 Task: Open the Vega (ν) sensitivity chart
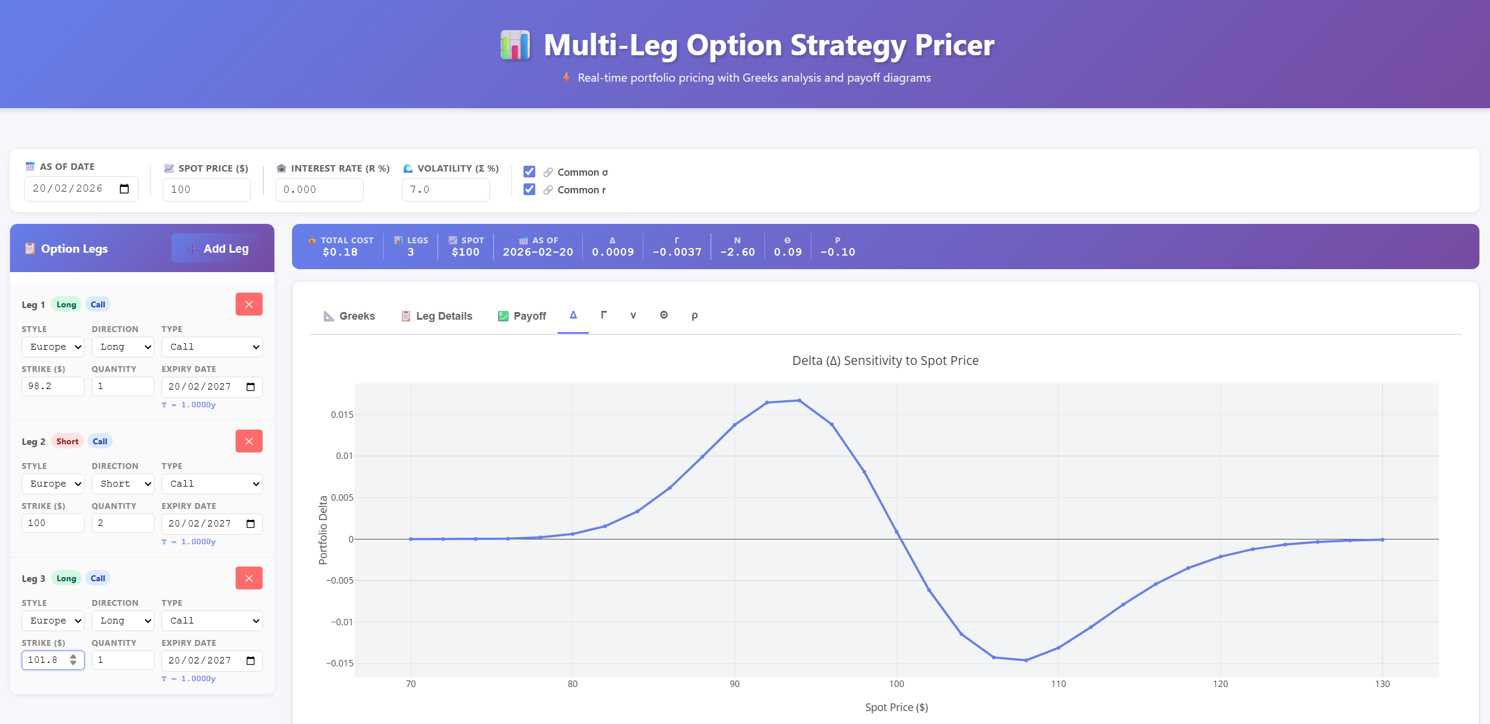coord(633,316)
